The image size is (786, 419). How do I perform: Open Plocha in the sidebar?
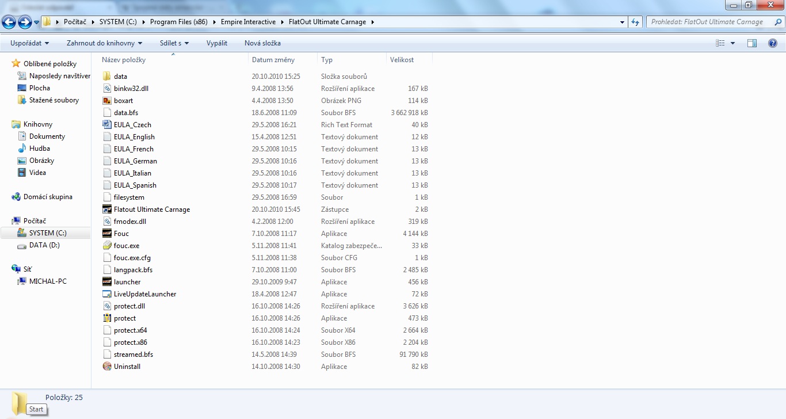40,88
